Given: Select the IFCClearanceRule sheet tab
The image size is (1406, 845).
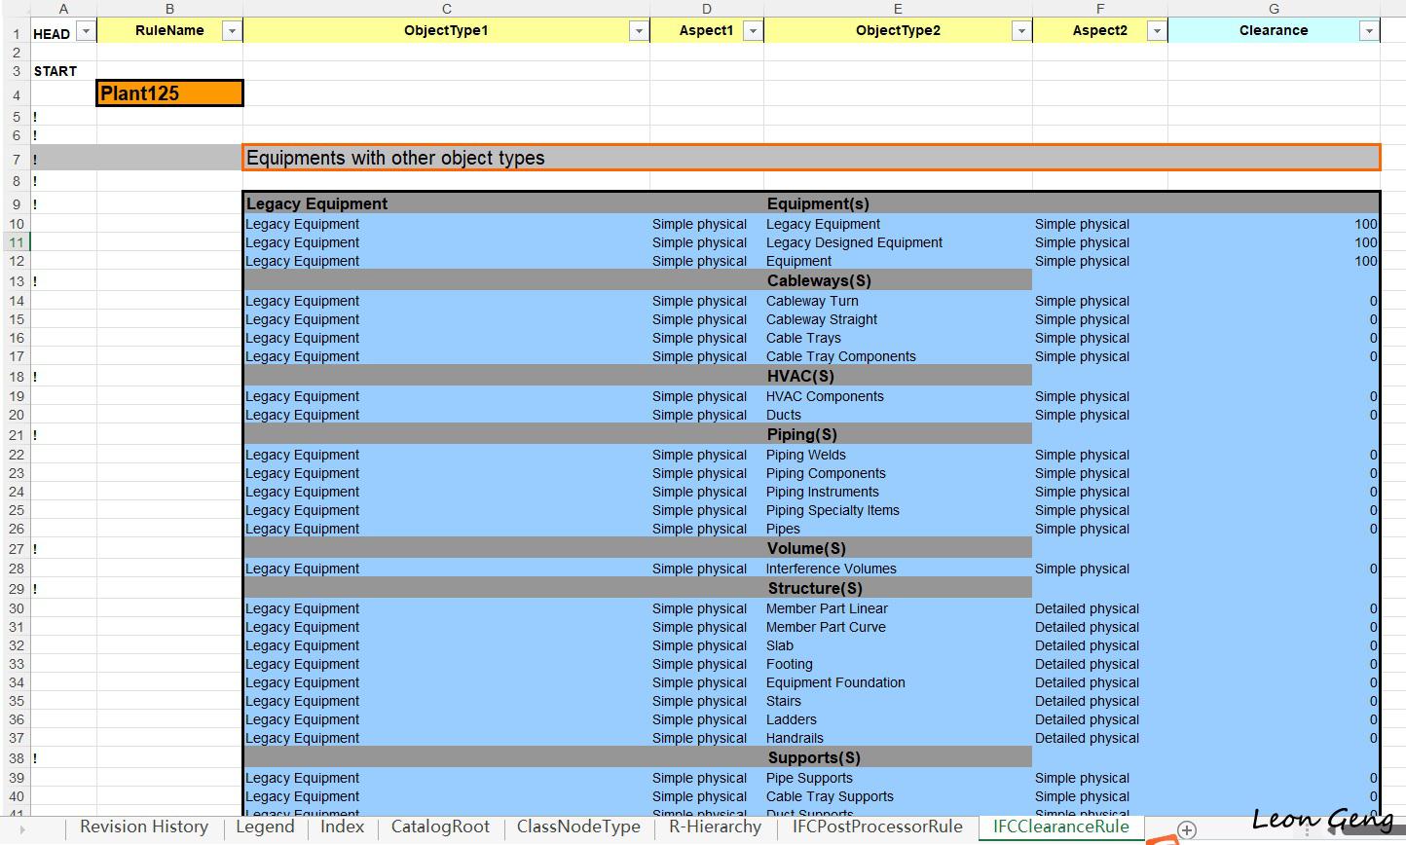Looking at the screenshot, I should pyautogui.click(x=1061, y=827).
